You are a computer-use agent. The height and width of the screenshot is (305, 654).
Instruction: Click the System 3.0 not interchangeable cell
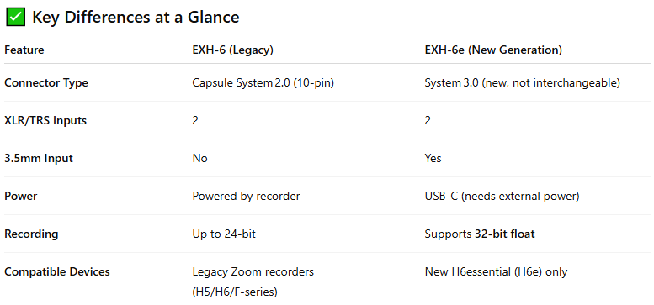pyautogui.click(x=522, y=83)
